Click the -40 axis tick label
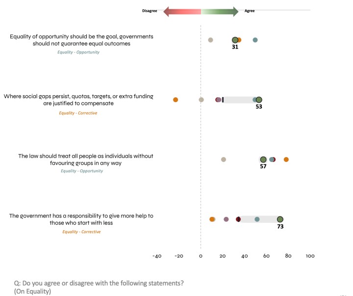 pos(157,256)
